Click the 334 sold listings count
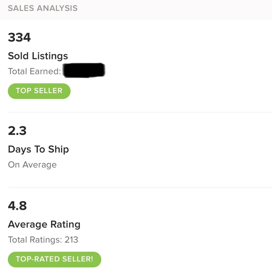Viewport: 272px width, 272px height. coord(19,37)
